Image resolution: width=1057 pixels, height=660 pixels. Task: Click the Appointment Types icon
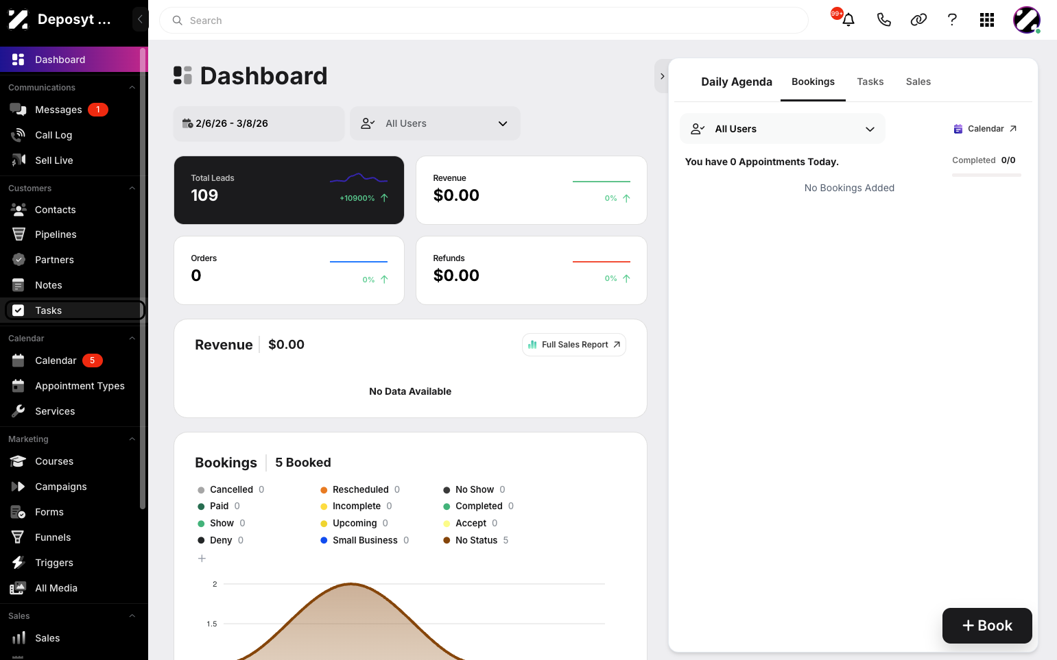[x=19, y=386]
